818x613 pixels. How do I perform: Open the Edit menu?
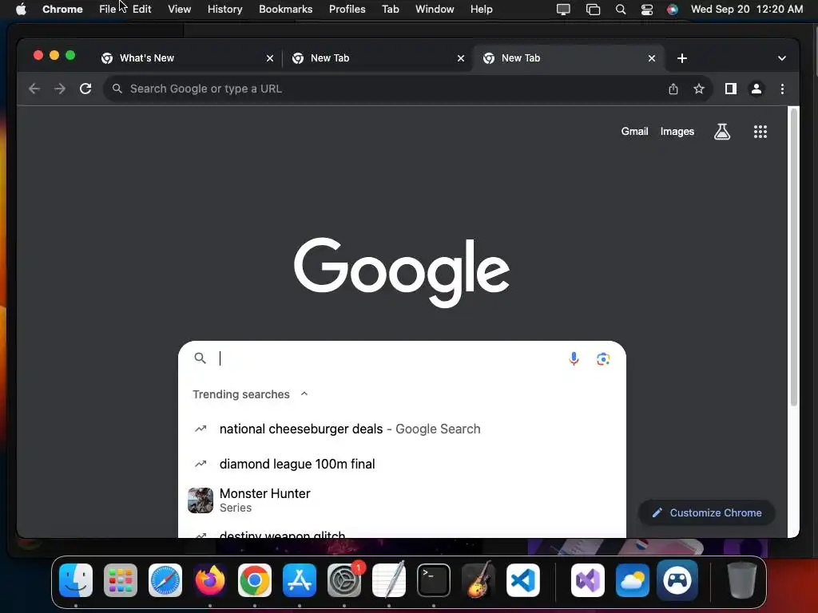pyautogui.click(x=142, y=10)
